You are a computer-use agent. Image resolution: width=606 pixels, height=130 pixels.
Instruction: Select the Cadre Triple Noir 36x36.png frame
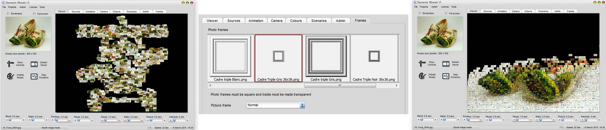tap(374, 58)
